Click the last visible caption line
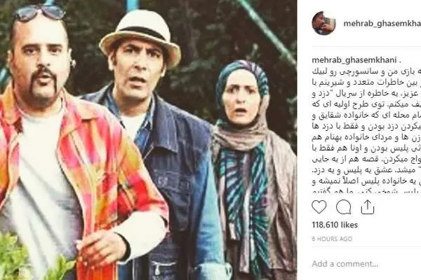 click(x=366, y=191)
